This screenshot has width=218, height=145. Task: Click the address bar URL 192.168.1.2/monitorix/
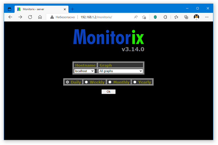pyautogui.click(x=96, y=17)
